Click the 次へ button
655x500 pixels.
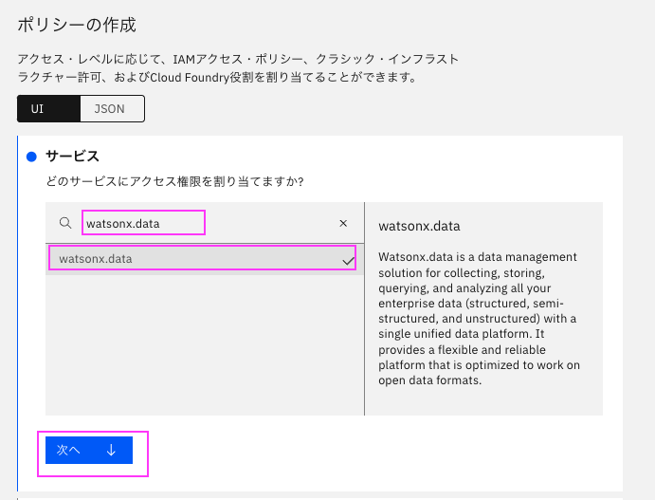(89, 451)
